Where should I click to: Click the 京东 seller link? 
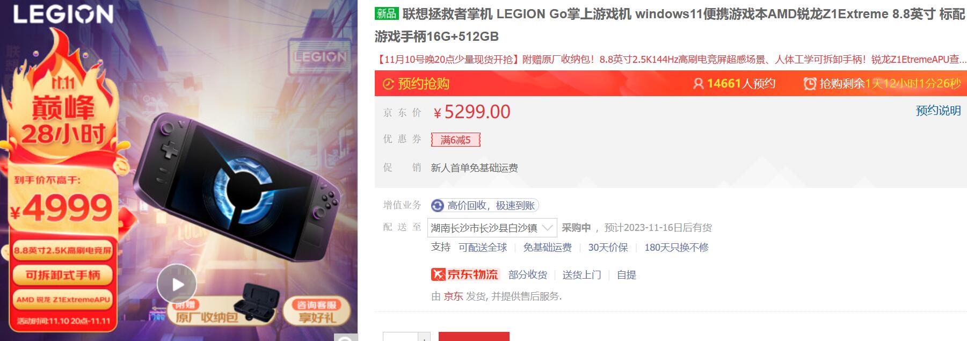(x=453, y=296)
